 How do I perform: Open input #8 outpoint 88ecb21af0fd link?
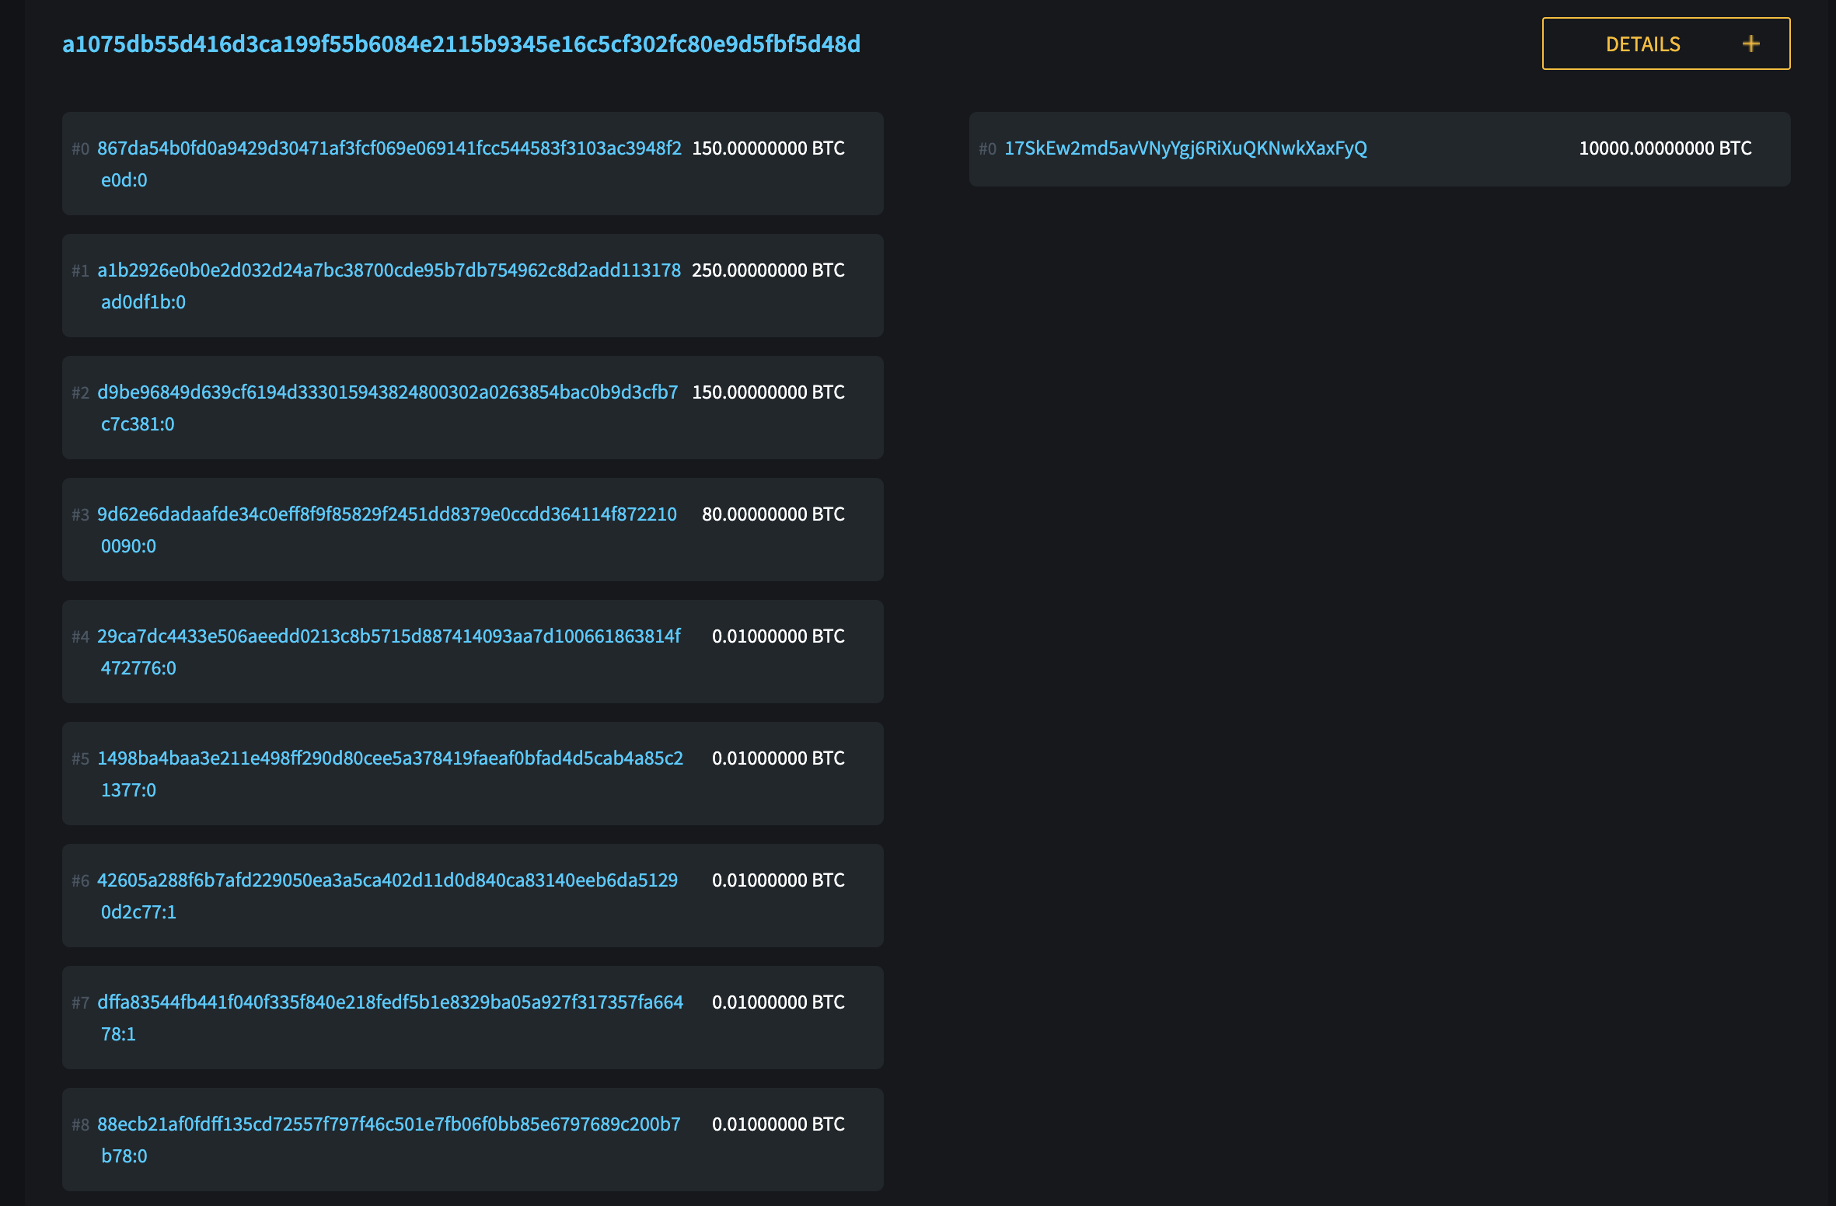pos(389,1124)
